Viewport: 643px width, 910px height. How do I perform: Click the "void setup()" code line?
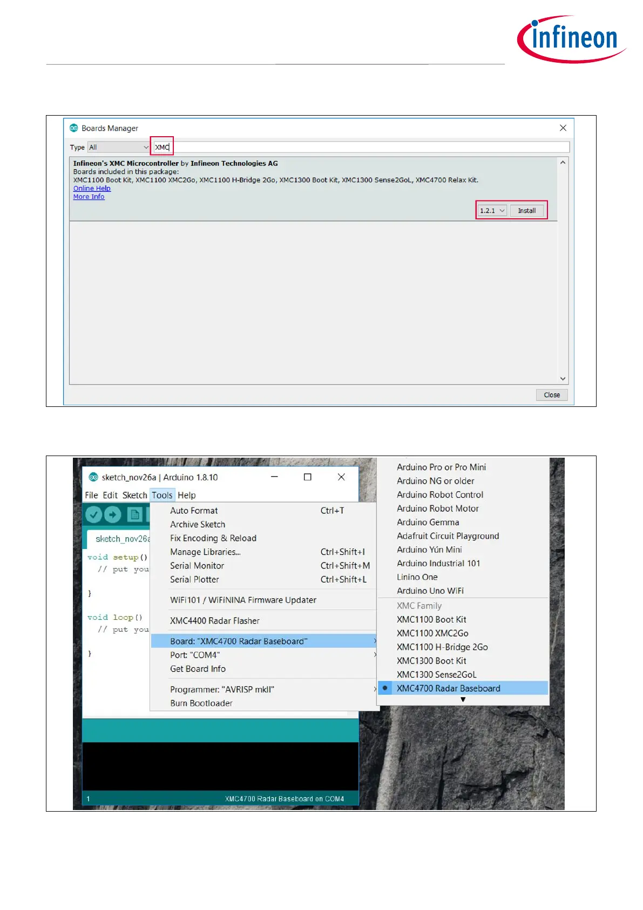[118, 557]
